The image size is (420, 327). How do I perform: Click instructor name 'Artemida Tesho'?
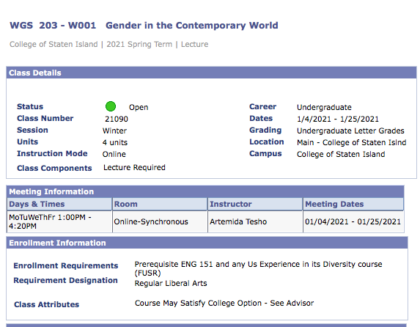point(238,222)
